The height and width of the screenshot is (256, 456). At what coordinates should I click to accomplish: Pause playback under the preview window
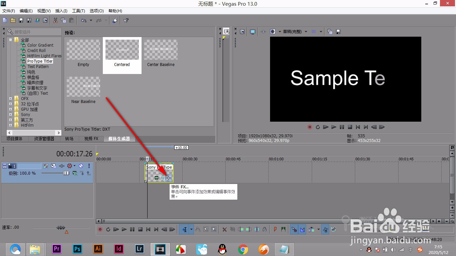[342, 127]
